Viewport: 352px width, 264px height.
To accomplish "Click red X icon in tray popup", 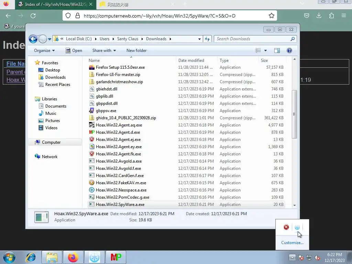I will click(x=286, y=228).
